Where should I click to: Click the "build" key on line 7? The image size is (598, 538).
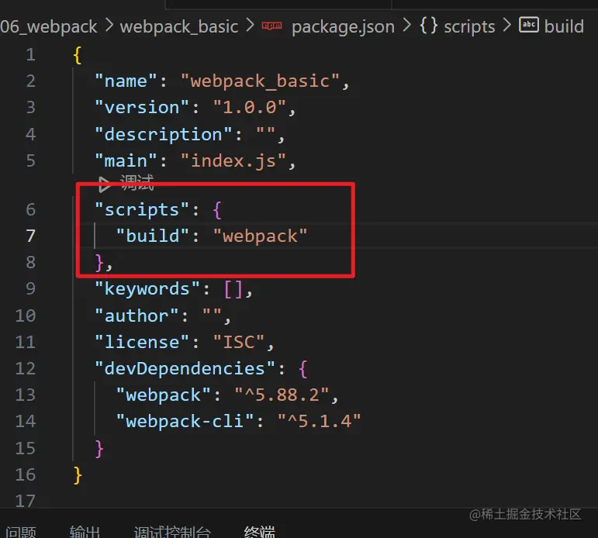152,236
